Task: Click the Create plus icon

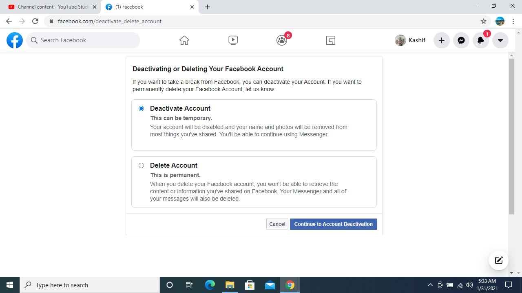Action: (442, 40)
